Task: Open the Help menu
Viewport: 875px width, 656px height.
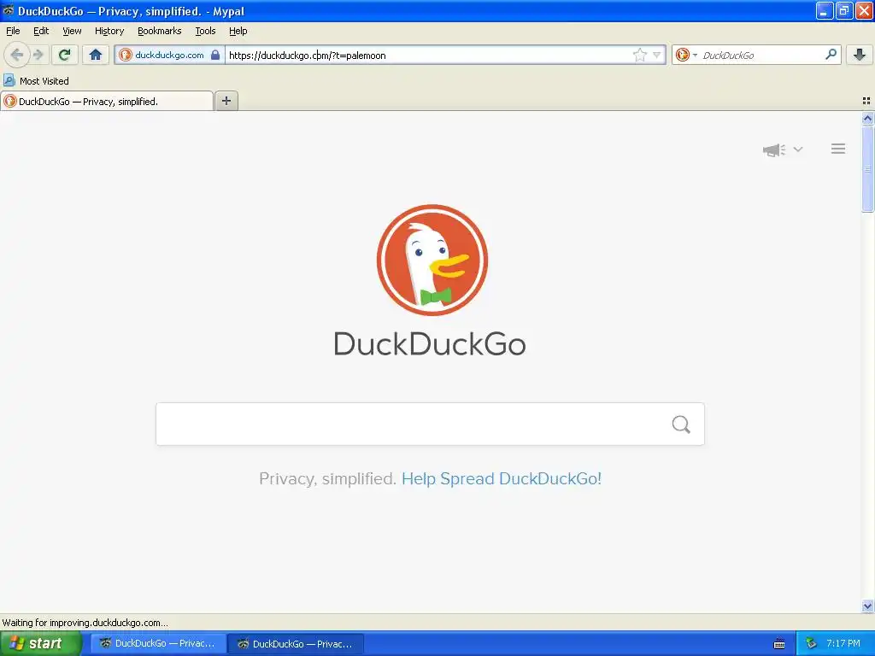Action: pyautogui.click(x=238, y=31)
